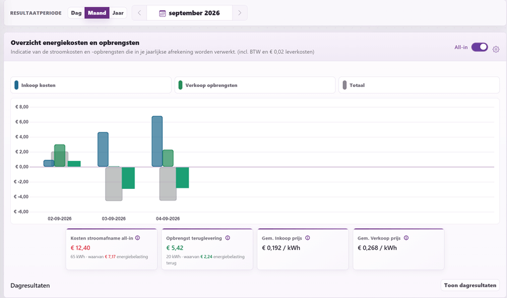The width and height of the screenshot is (507, 298).
Task: Toggle Verkoop opbrengsten legend series
Action: [255, 85]
